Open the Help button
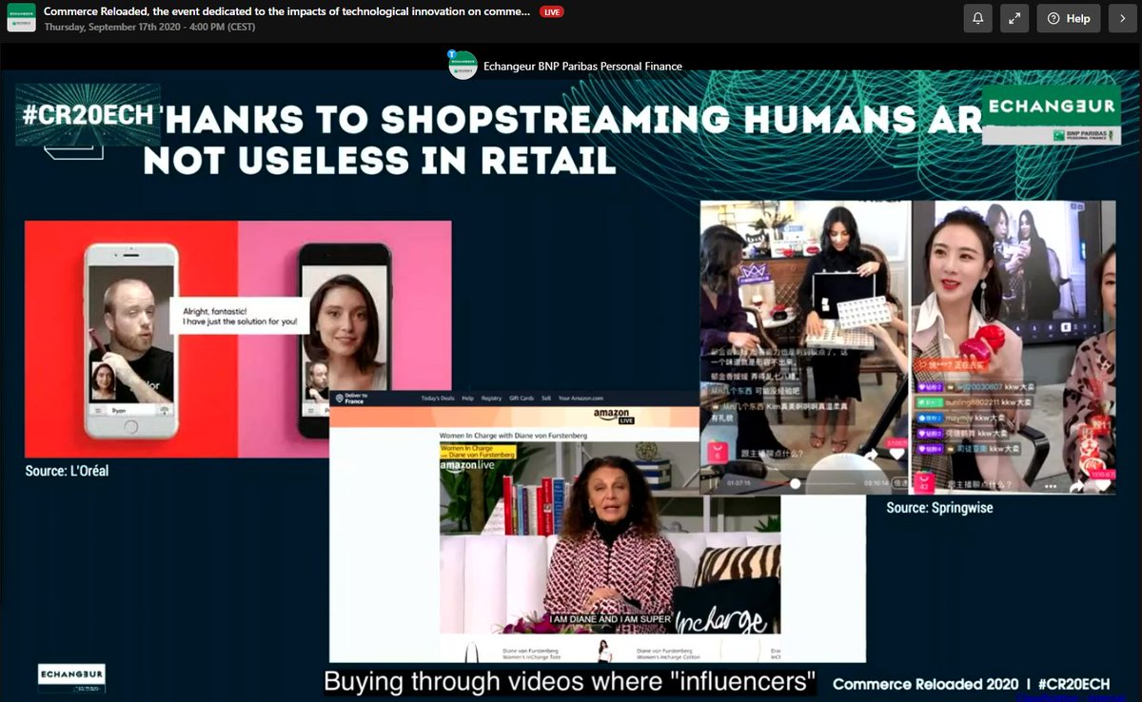The width and height of the screenshot is (1142, 702). pos(1069,18)
